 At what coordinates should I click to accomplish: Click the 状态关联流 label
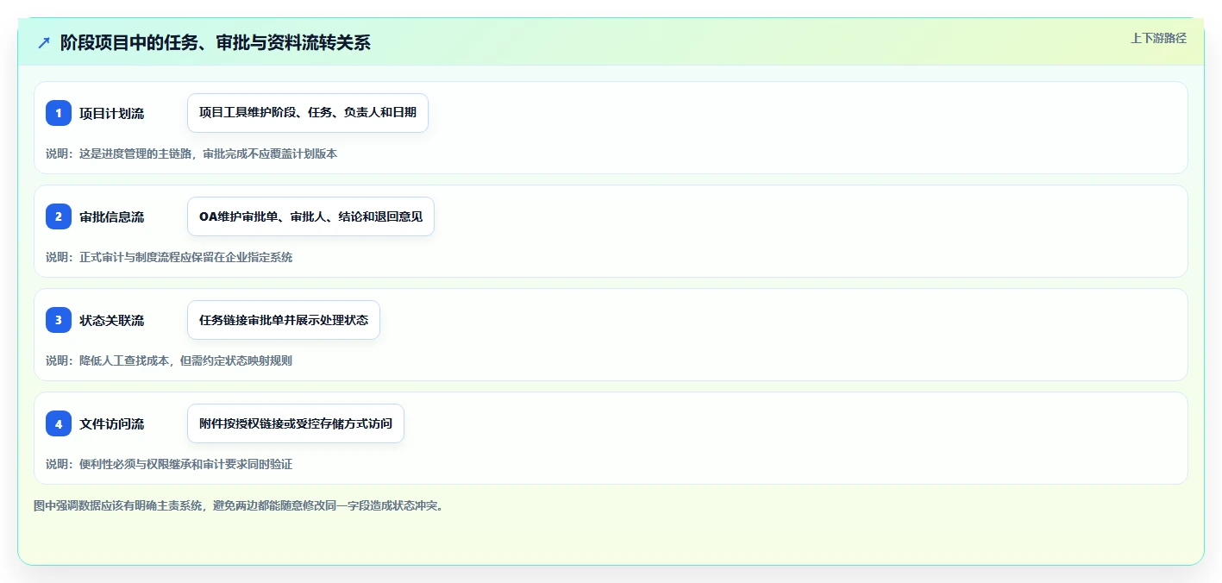coord(112,320)
